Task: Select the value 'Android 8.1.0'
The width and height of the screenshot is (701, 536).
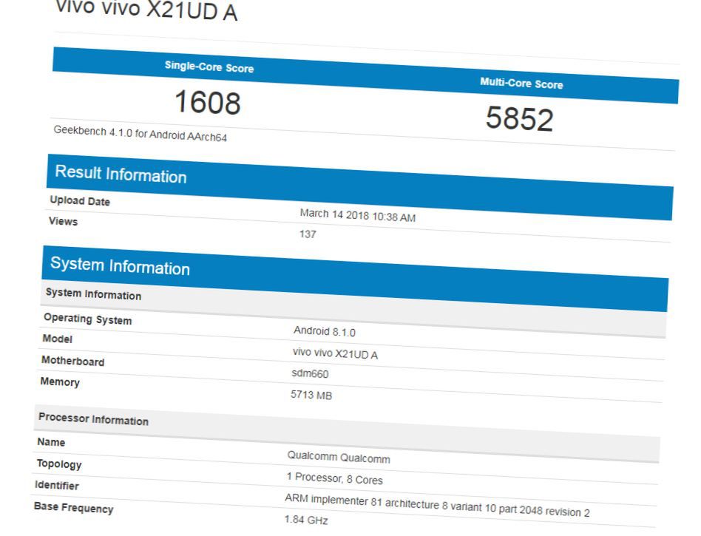Action: coord(325,331)
